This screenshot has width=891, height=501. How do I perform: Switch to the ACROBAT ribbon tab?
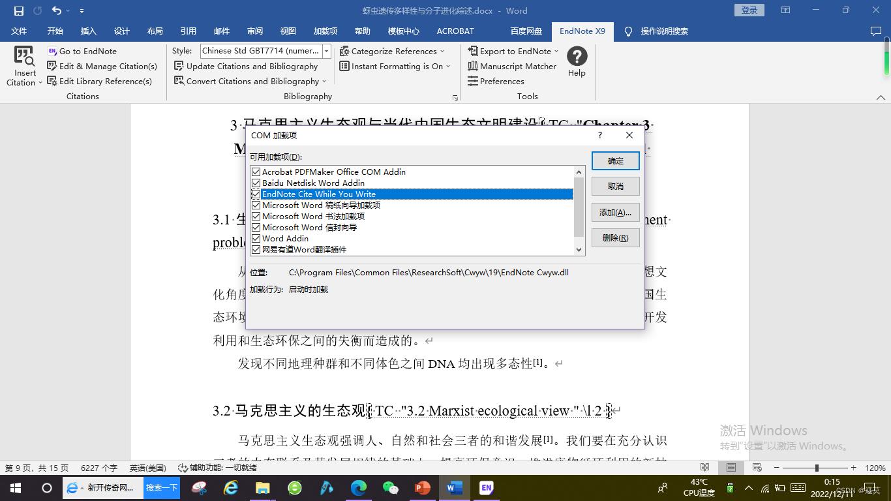coord(455,31)
